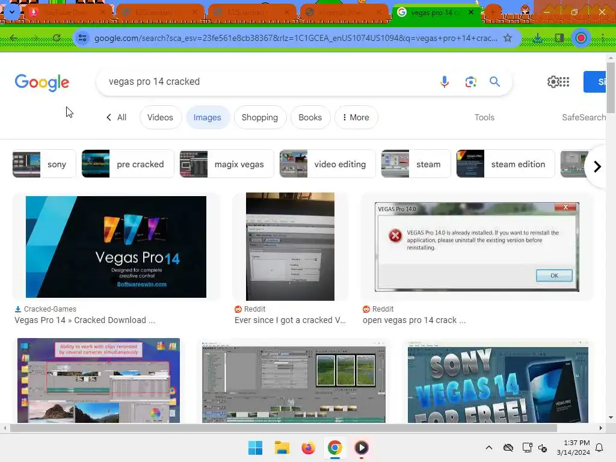Select the Shopping search filter
The image size is (616, 462).
click(x=260, y=117)
